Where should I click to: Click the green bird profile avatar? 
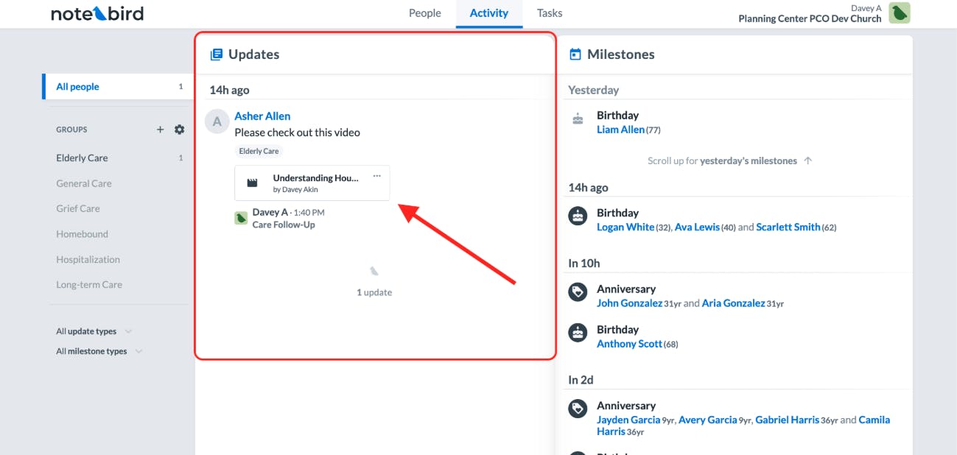tap(899, 13)
